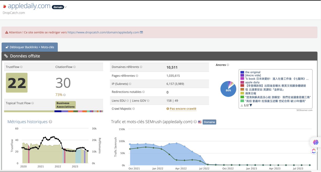The height and width of the screenshot is (172, 321).
Task: Click the DropCatch.com subtitle under domain name
Action: coord(14,13)
